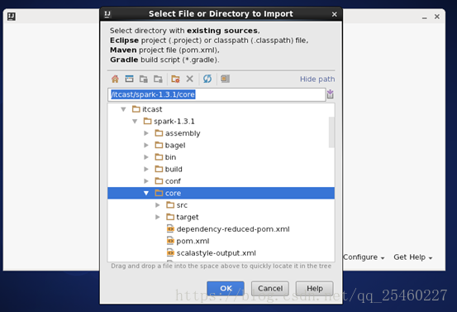The height and width of the screenshot is (312, 457).
Task: Select the itcast folder row
Action: [x=221, y=109]
